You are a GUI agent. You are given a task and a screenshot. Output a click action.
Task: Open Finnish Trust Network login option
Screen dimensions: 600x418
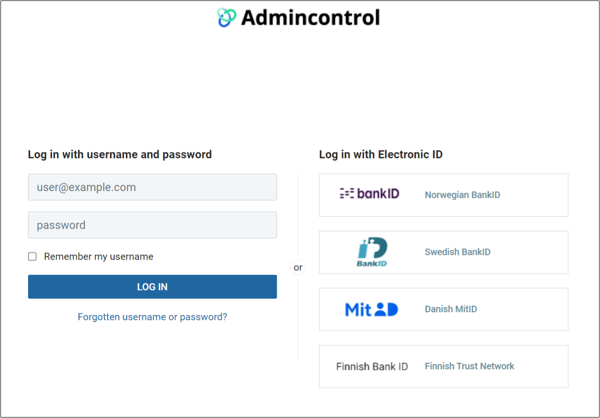point(443,366)
